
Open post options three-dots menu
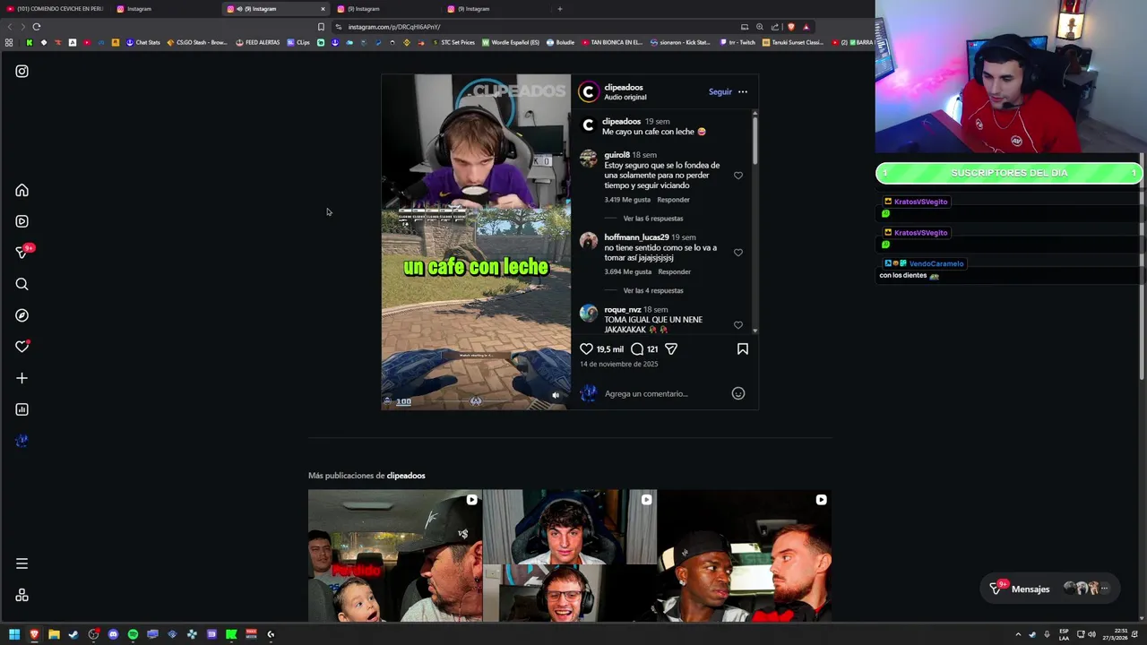[x=742, y=91]
